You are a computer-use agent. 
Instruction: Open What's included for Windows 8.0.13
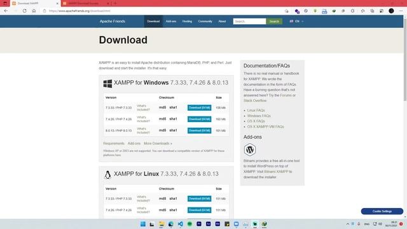click(143, 130)
